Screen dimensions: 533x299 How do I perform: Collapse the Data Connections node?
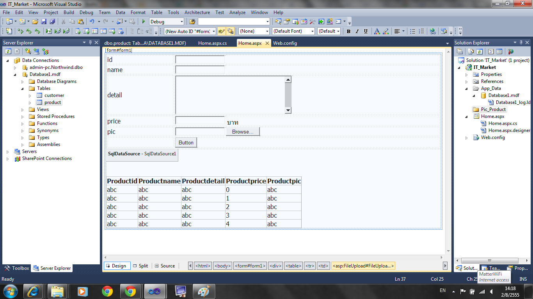8,60
